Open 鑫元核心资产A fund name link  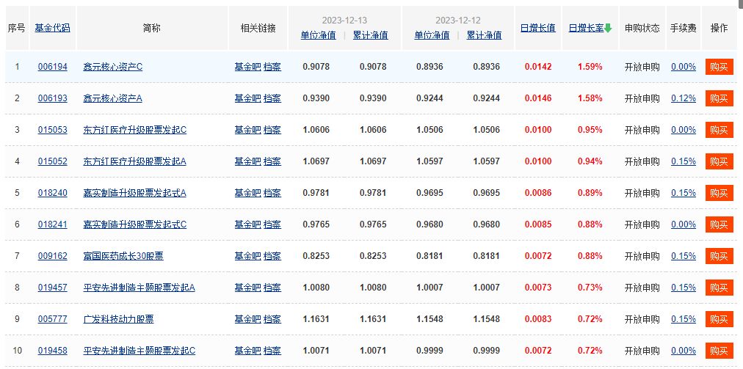pyautogui.click(x=113, y=98)
